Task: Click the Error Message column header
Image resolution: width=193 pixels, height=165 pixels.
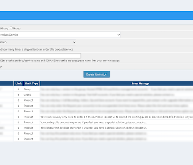Action: click(141, 84)
